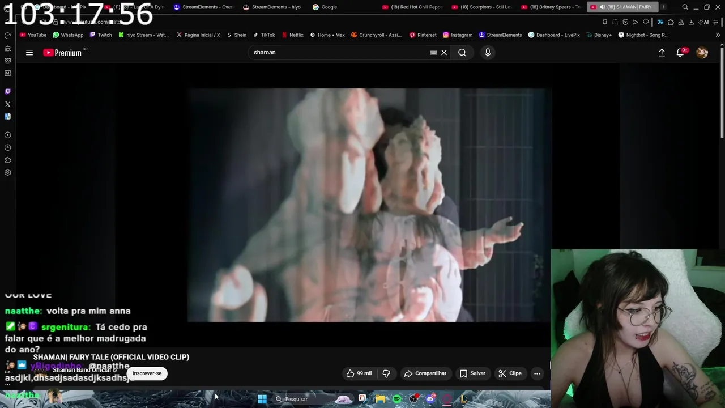725x408 pixels.
Task: Open the Twitch bookmark
Action: pyautogui.click(x=101, y=35)
